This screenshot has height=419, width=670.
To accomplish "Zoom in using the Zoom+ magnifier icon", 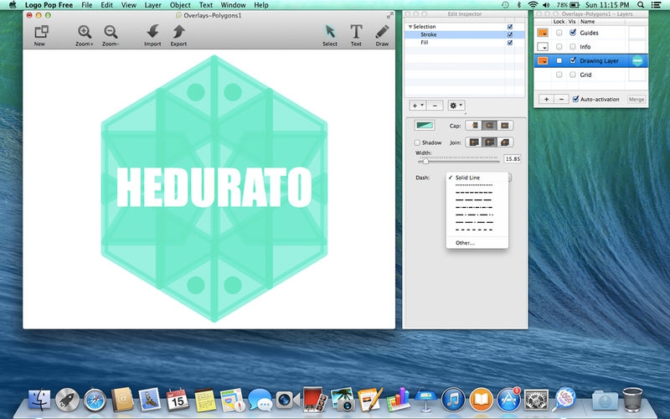I will pyautogui.click(x=85, y=33).
